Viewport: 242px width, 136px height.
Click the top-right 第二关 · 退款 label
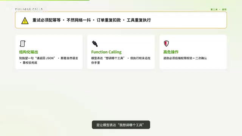(219, 9)
